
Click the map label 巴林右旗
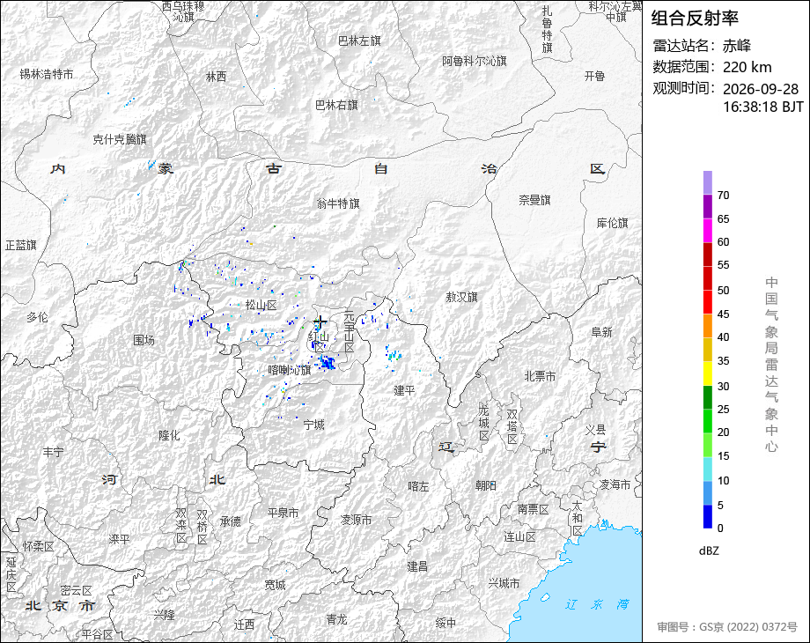point(336,105)
